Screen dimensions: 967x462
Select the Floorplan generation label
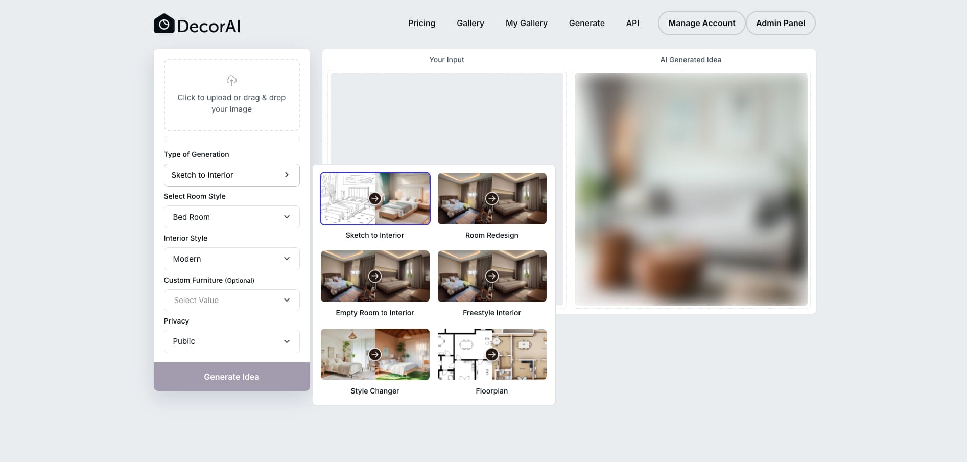(491, 391)
